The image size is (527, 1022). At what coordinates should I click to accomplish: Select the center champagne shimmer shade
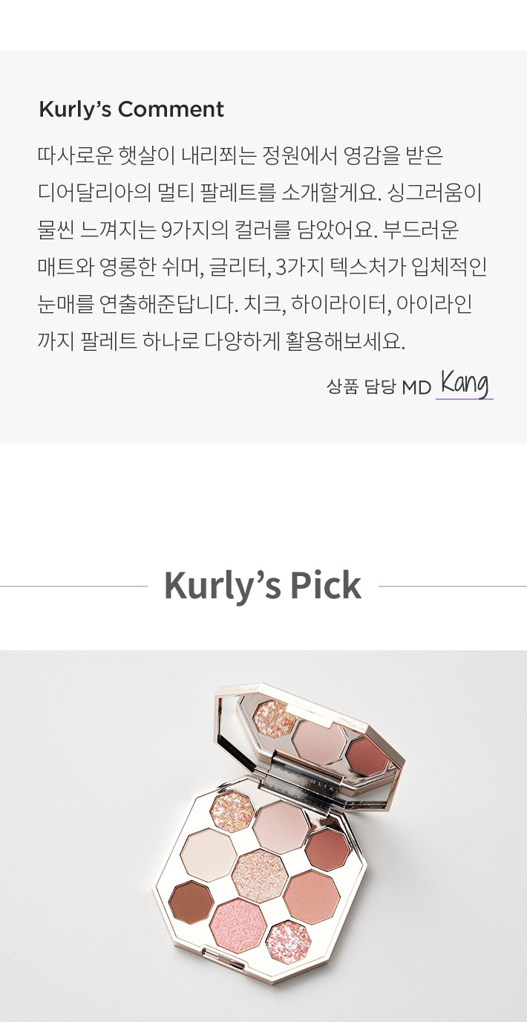pos(260,876)
